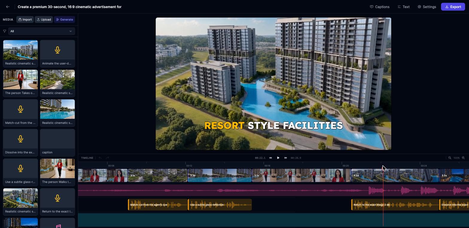Generate new media with AI
The height and width of the screenshot is (228, 469).
coord(64,19)
